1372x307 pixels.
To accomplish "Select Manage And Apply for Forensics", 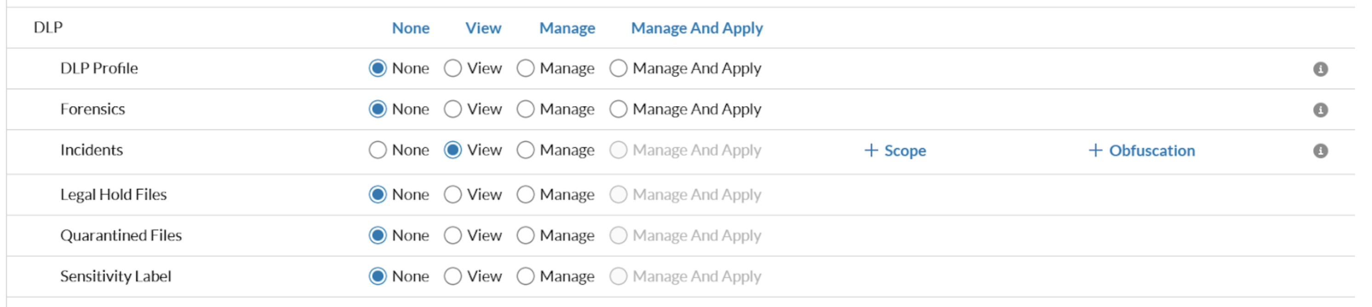I will [x=618, y=109].
